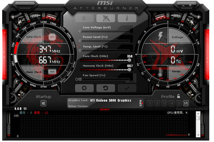Click the MSI dragon logo button

click(106, 18)
